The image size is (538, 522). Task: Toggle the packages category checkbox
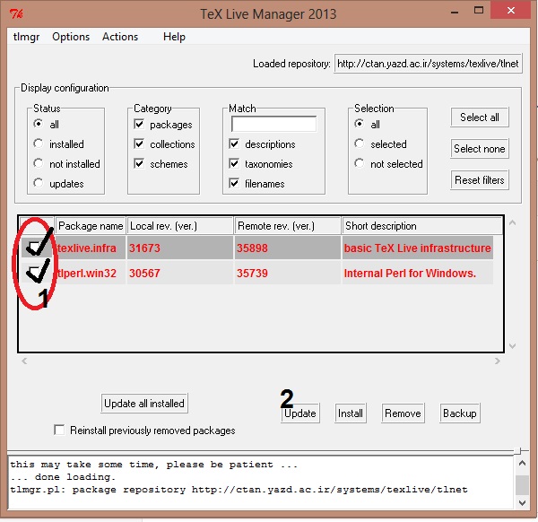(x=139, y=124)
